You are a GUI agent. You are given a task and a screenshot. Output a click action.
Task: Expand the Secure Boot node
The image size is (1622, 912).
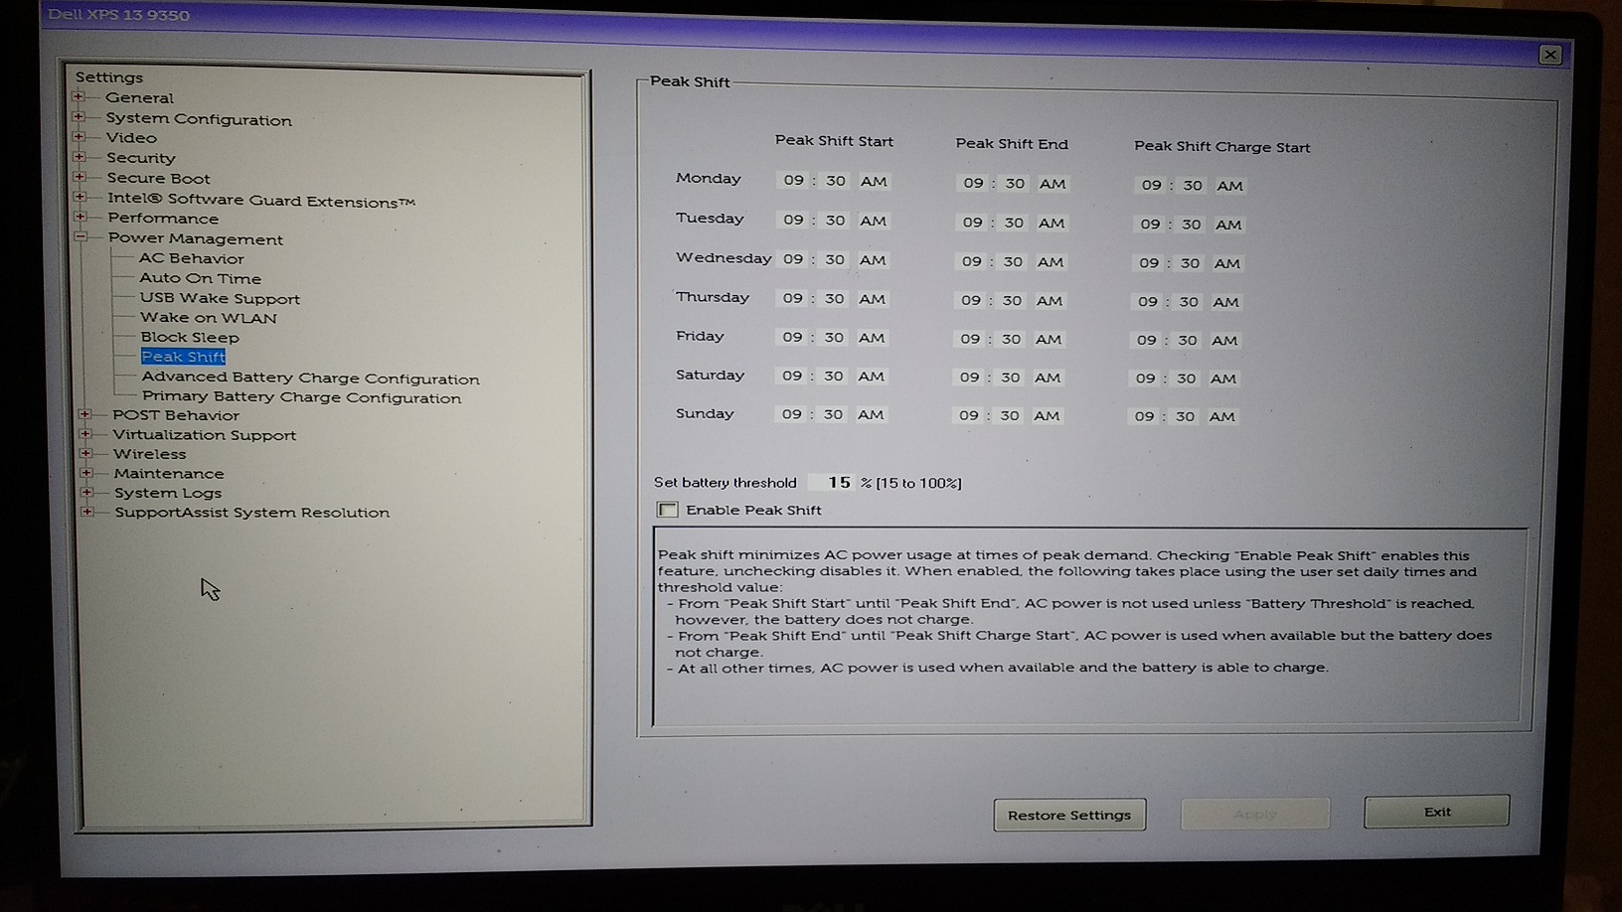click(81, 177)
